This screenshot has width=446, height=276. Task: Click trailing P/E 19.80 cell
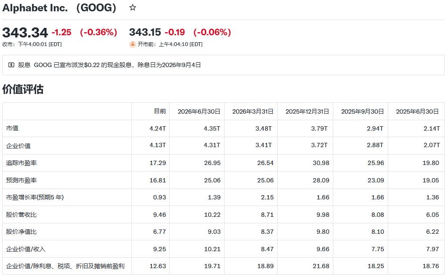(431, 163)
